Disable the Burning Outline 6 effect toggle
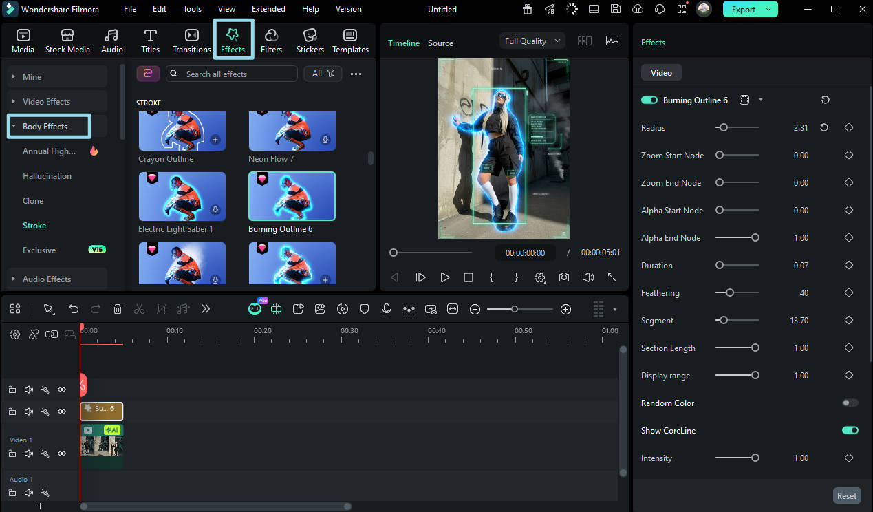The width and height of the screenshot is (873, 512). pyautogui.click(x=649, y=100)
